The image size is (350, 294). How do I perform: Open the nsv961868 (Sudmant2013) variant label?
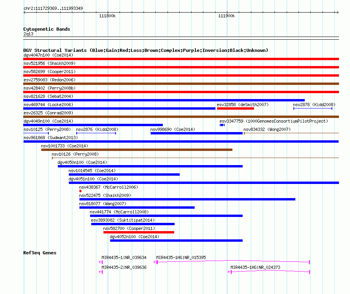click(51, 138)
